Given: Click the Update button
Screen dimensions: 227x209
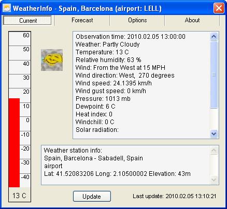Looking at the screenshot, I should tap(92, 196).
